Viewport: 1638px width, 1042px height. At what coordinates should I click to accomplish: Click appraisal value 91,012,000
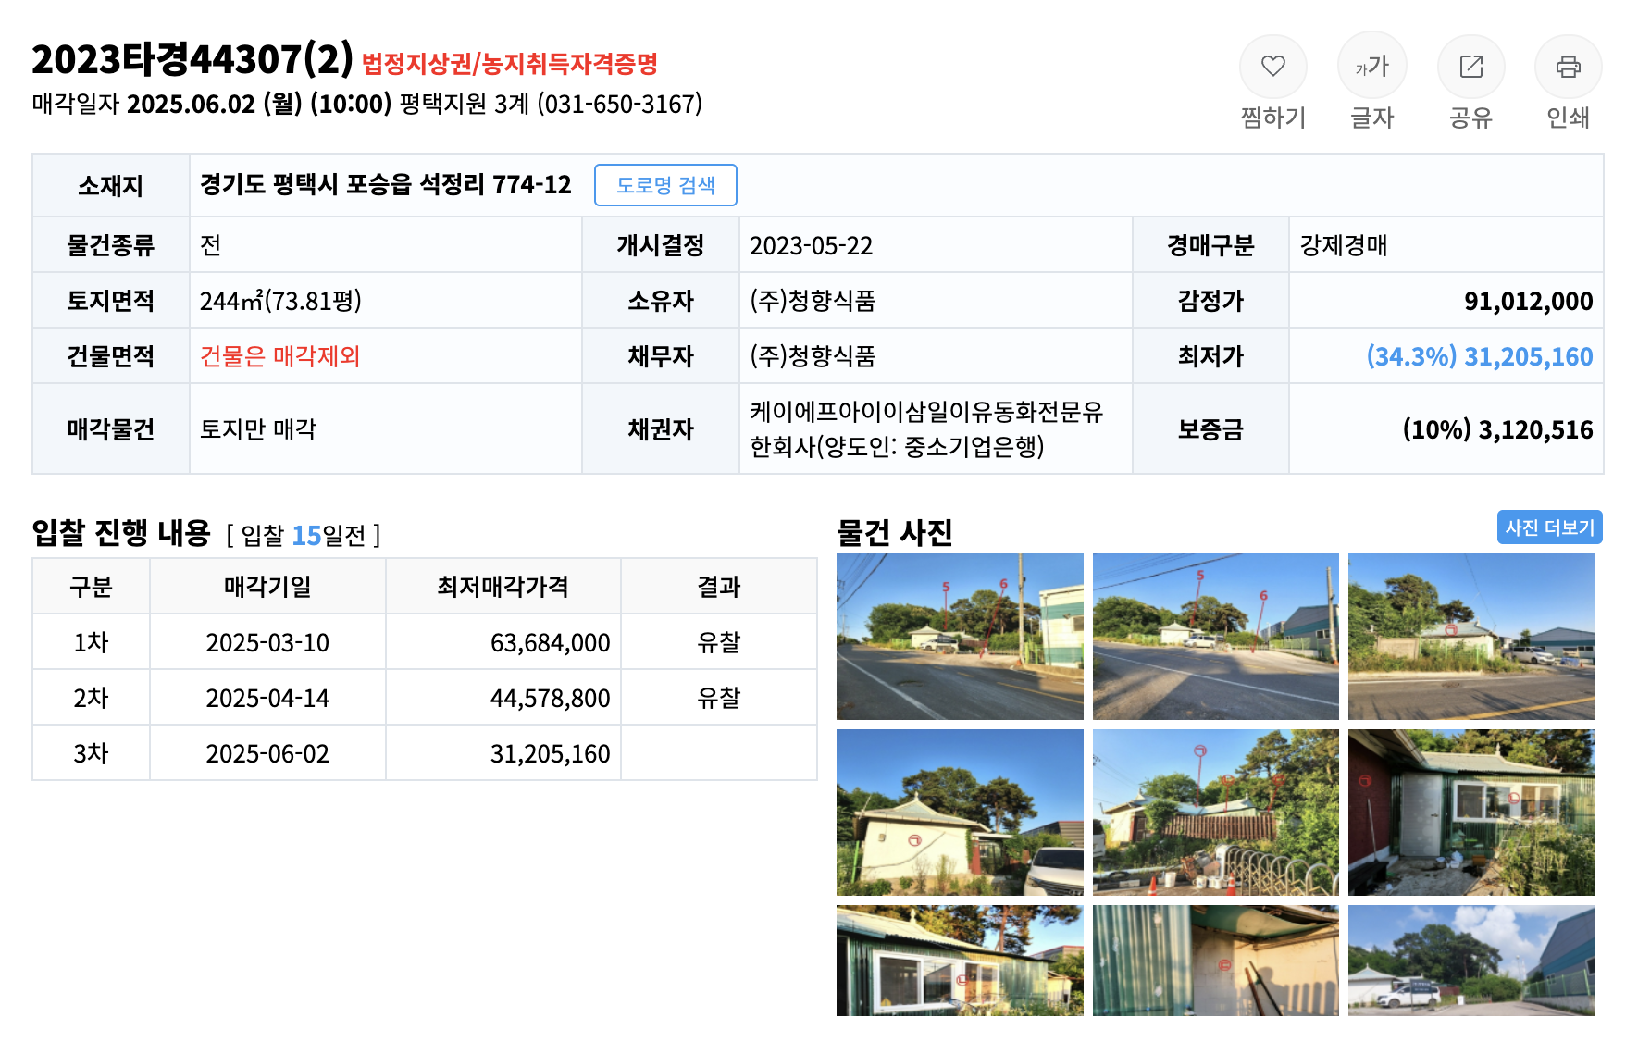1529,301
